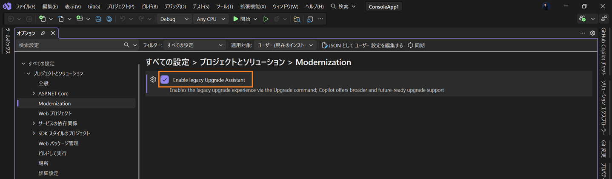
Task: Select ビルドして実行 in settings tree
Action: [x=52, y=153]
